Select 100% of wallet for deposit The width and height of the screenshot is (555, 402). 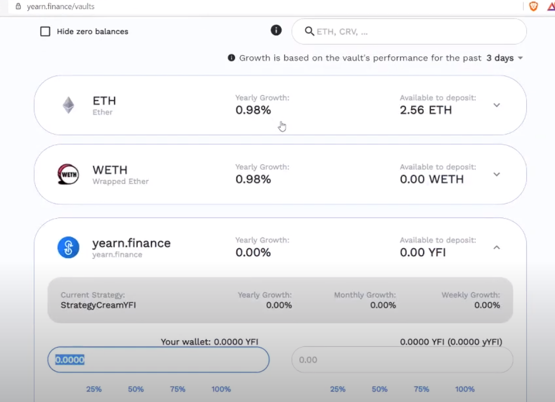click(x=221, y=389)
